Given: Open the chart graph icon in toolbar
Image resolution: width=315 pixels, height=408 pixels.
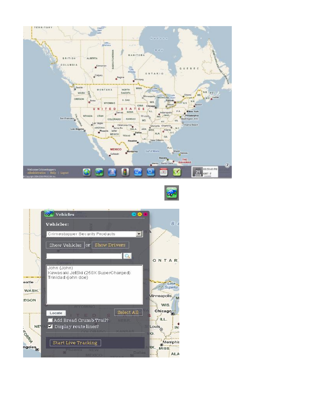Looking at the screenshot, I should [x=138, y=172].
